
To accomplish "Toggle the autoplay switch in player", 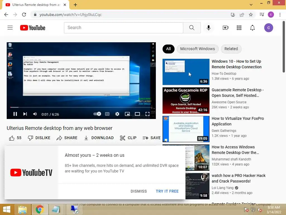I will 97,114.
